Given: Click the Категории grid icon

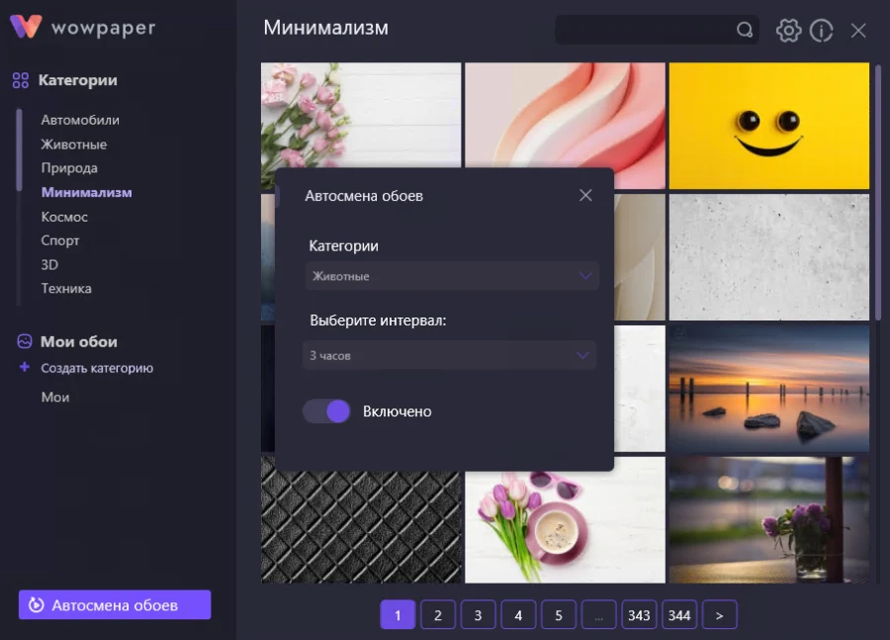Looking at the screenshot, I should click(21, 81).
